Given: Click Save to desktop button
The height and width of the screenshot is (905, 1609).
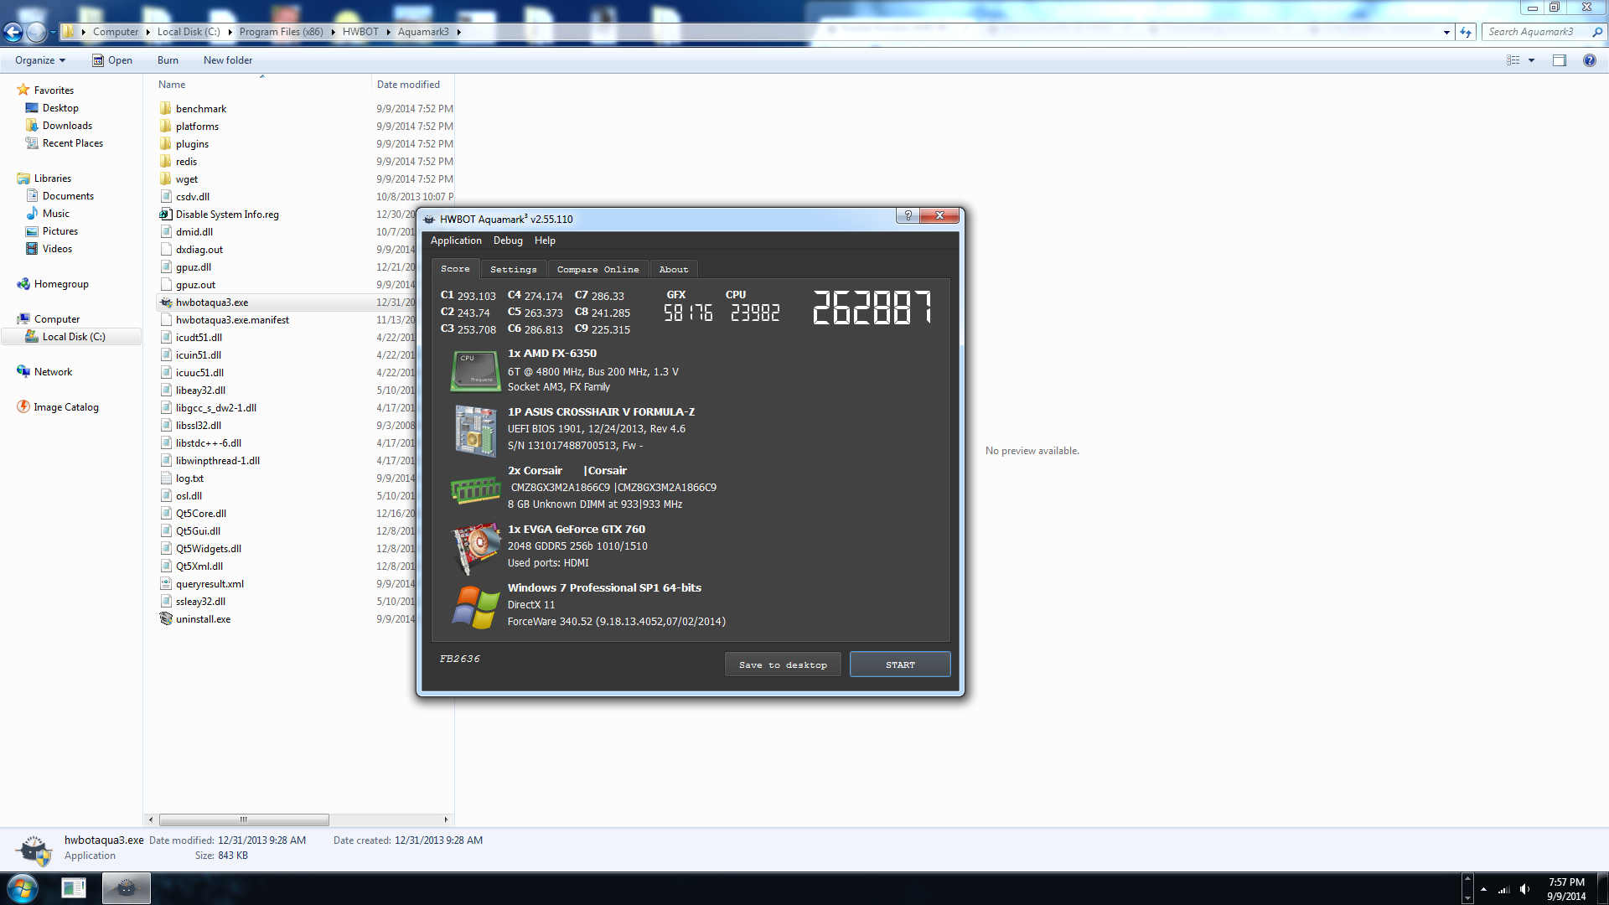Looking at the screenshot, I should click(783, 665).
